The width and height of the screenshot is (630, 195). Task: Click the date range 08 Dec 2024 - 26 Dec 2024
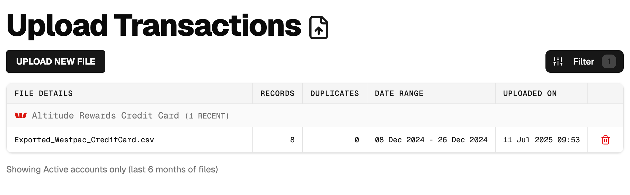click(431, 140)
